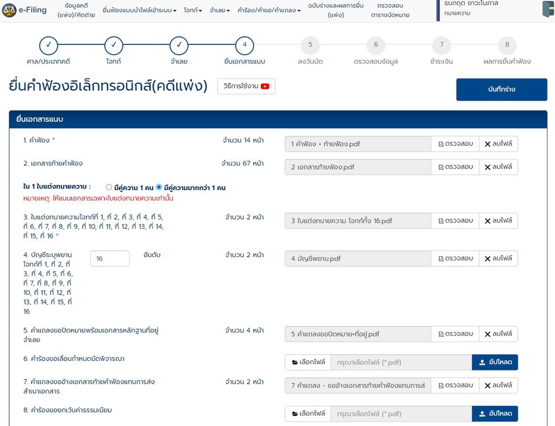Screen dimensions: 555x426
Task: Click filename 2 เอกสารท้ายฟ้อง.pdf field
Action: pos(358,167)
